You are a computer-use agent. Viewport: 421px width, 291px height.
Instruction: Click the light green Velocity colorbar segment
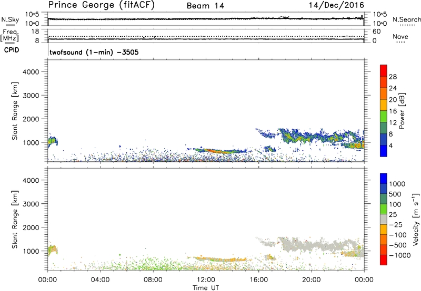pos(384,209)
